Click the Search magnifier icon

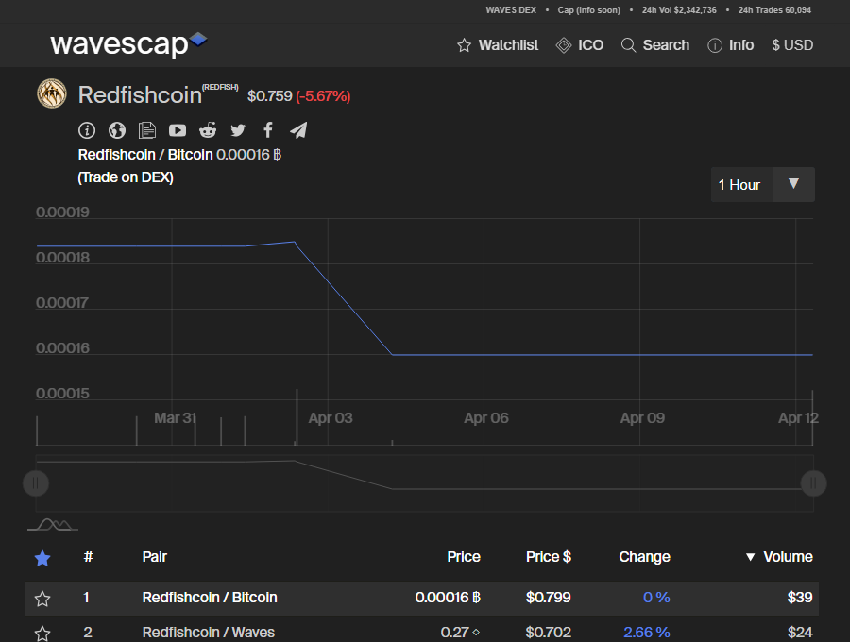tap(628, 45)
